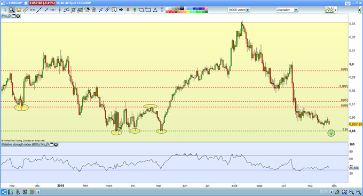The image size is (363, 196).
Task: Click the RSI value tag 35,888
Action: click(354, 168)
